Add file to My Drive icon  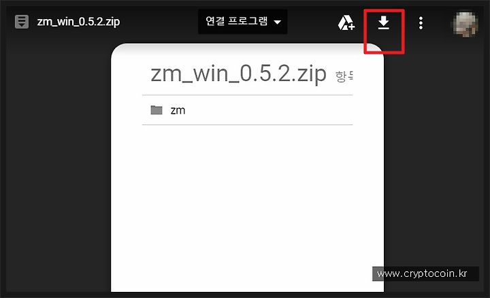(346, 22)
